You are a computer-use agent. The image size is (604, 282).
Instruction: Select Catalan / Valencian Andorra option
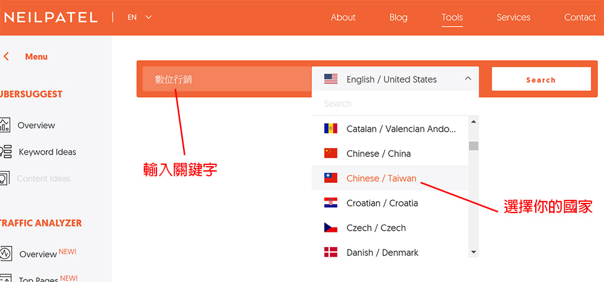coord(390,129)
